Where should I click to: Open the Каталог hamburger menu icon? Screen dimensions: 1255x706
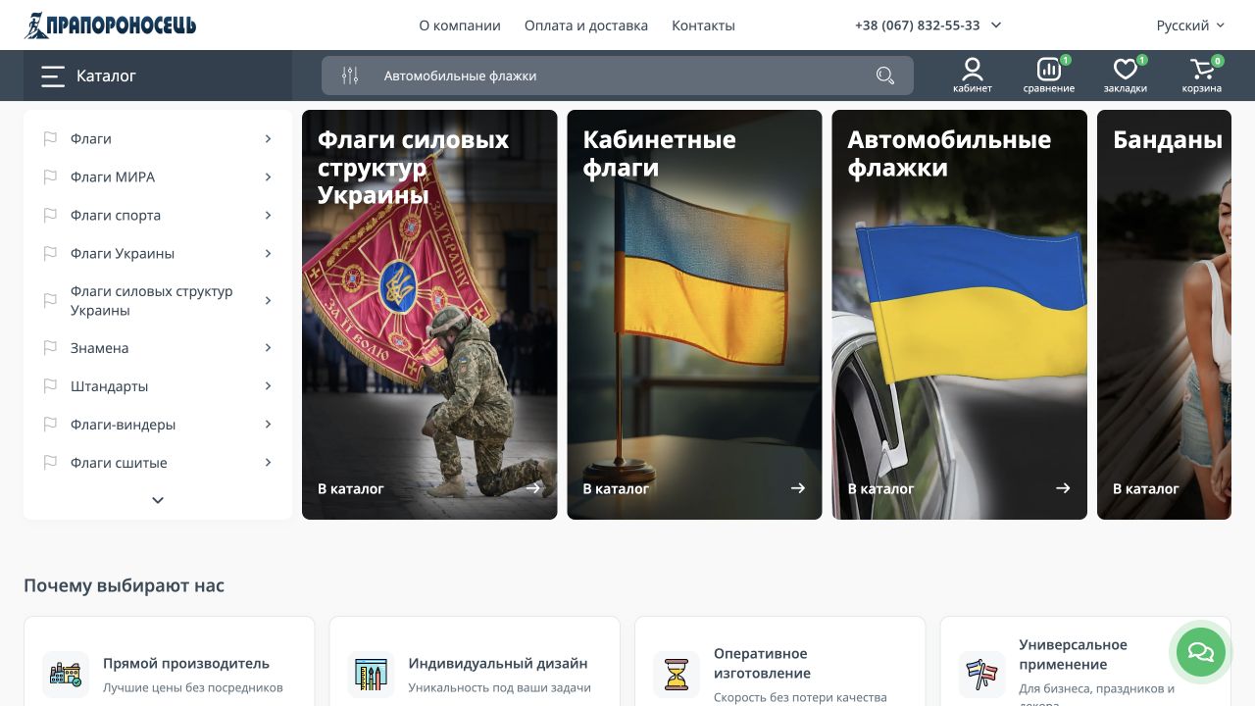pyautogui.click(x=53, y=76)
